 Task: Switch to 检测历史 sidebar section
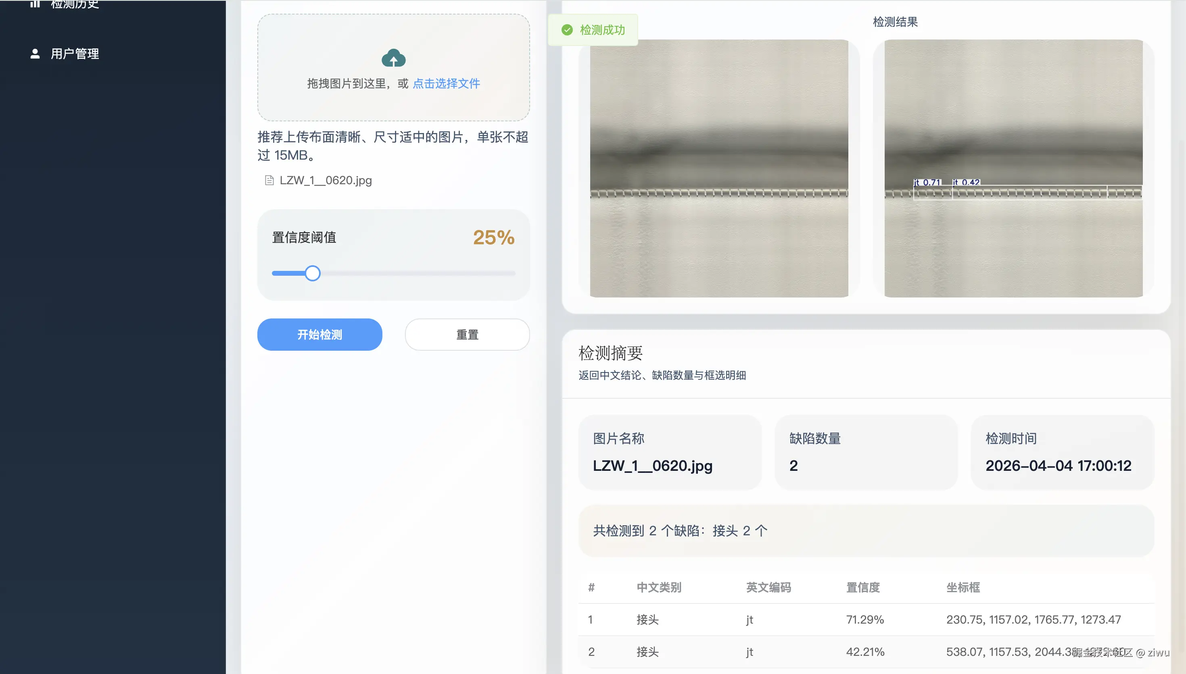[74, 4]
